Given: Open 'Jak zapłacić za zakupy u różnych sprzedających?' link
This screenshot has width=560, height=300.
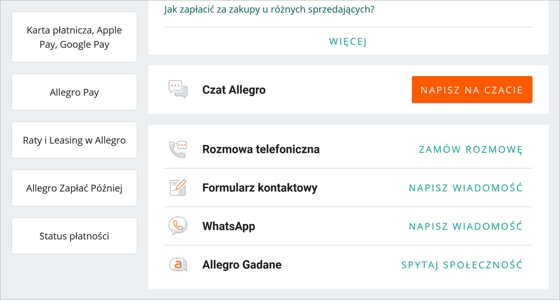Looking at the screenshot, I should [269, 10].
